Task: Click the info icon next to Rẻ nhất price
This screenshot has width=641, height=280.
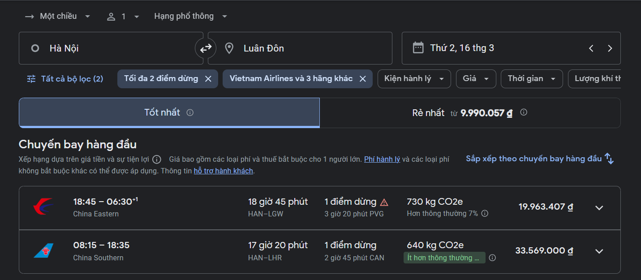Action: pos(524,112)
